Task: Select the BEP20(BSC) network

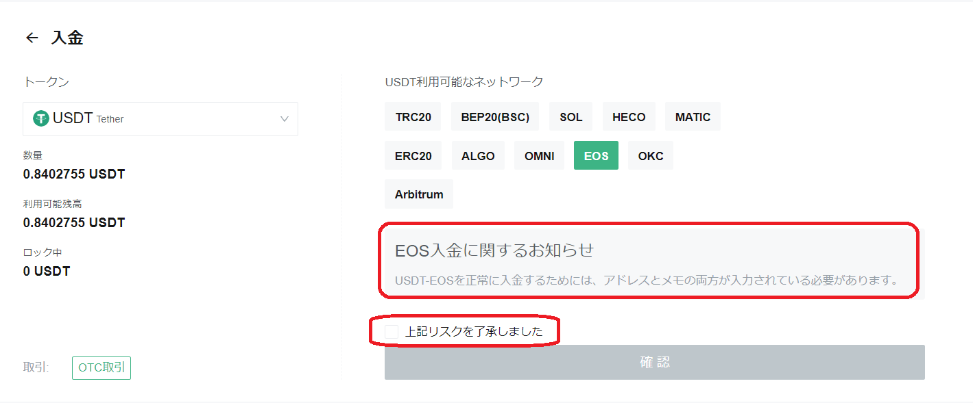Action: (x=494, y=116)
